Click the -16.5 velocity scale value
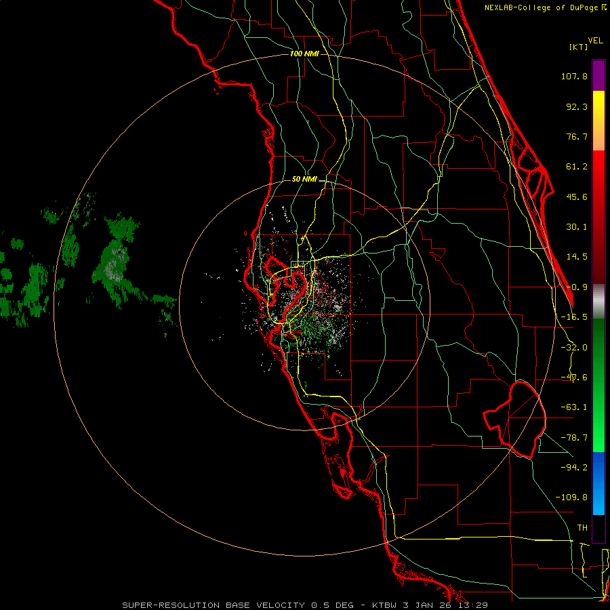The height and width of the screenshot is (610, 610). pyautogui.click(x=574, y=317)
